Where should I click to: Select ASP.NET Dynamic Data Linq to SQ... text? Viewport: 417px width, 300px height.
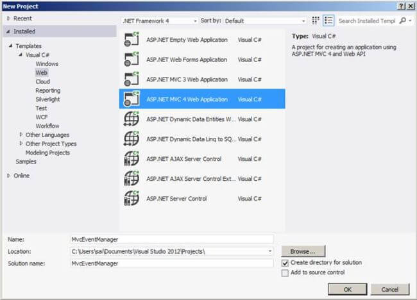(191, 139)
